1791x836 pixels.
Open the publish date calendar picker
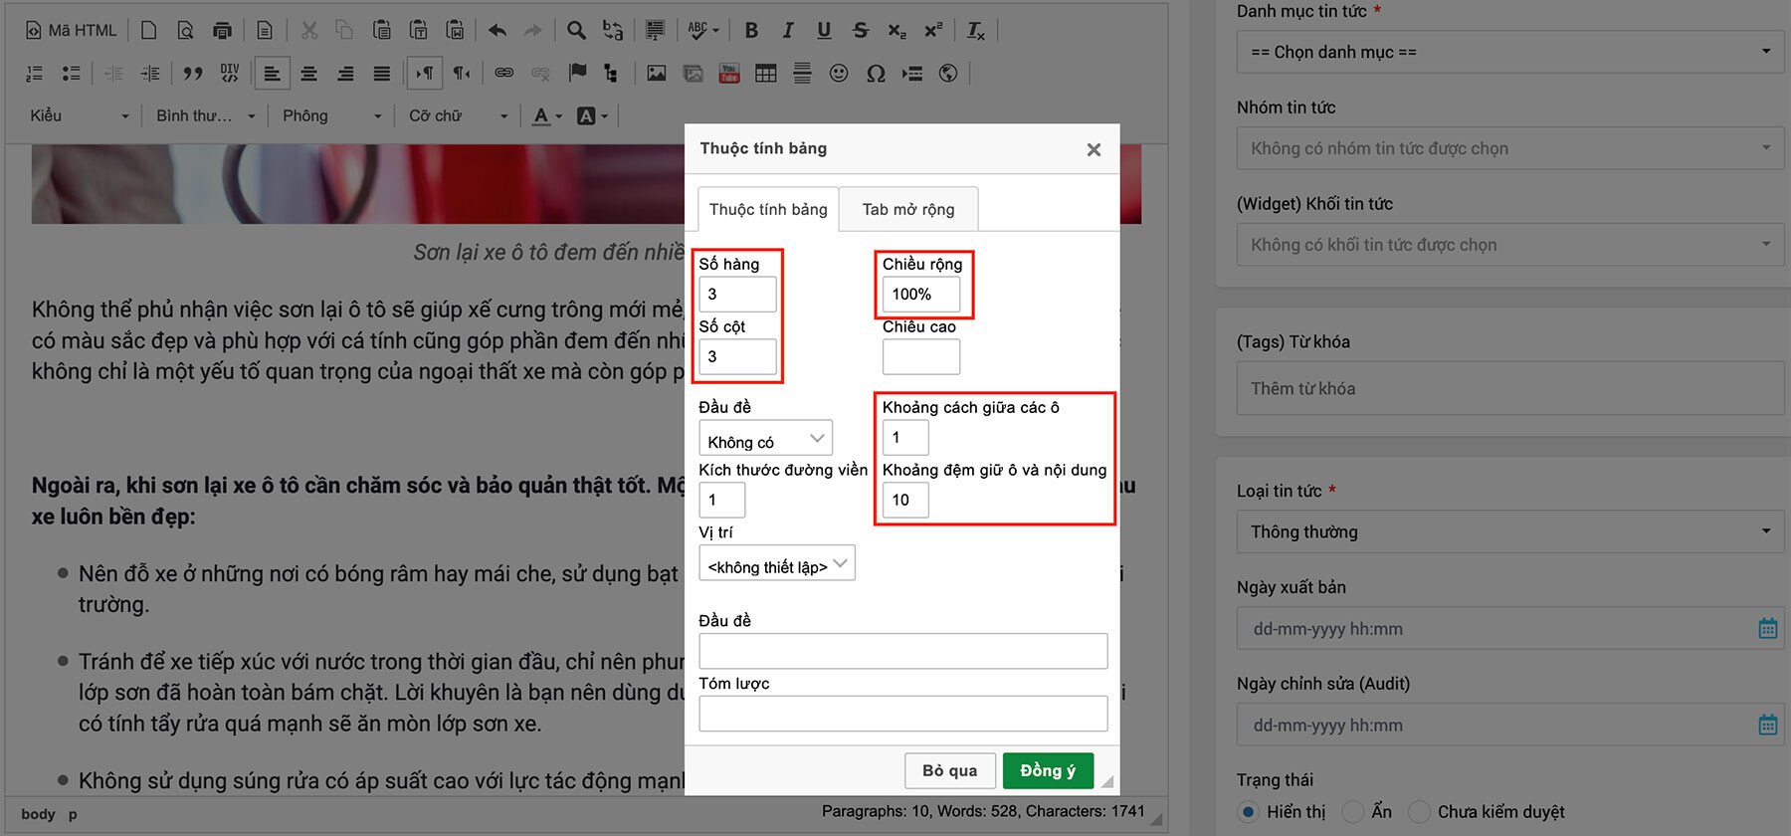tap(1767, 629)
